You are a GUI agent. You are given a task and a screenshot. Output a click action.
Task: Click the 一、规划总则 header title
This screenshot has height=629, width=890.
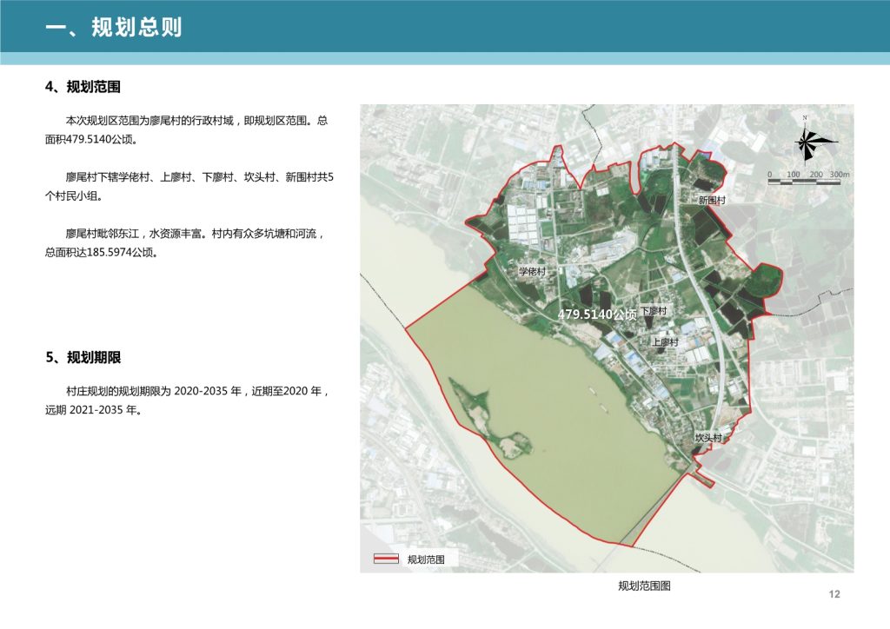click(114, 27)
